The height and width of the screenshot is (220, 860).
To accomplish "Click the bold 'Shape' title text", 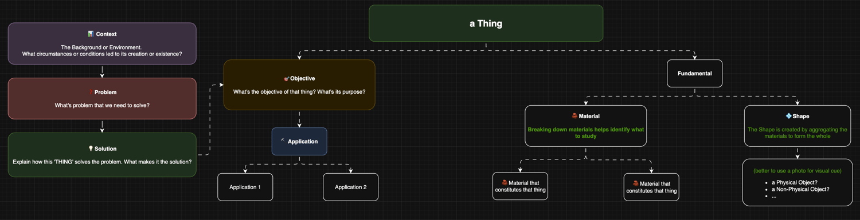I will click(x=801, y=116).
